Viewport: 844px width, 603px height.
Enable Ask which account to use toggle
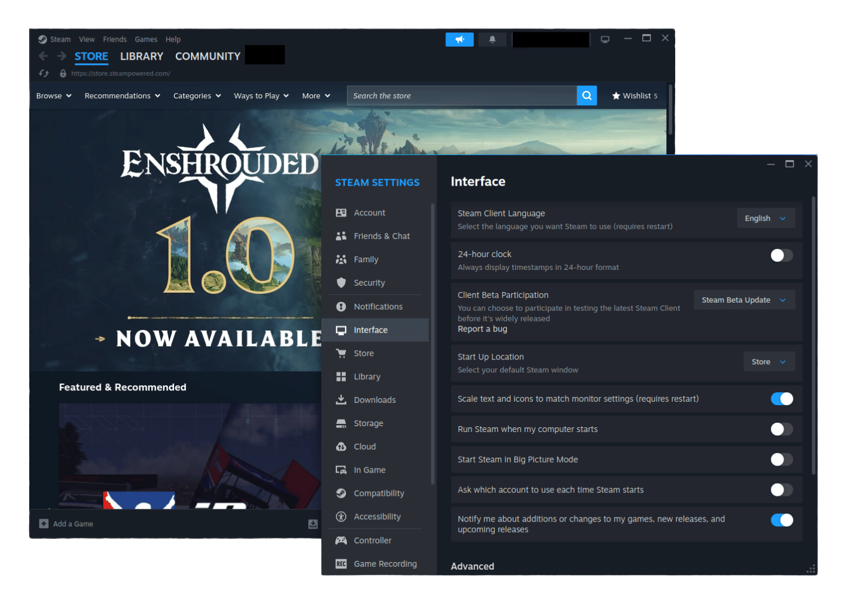click(782, 490)
